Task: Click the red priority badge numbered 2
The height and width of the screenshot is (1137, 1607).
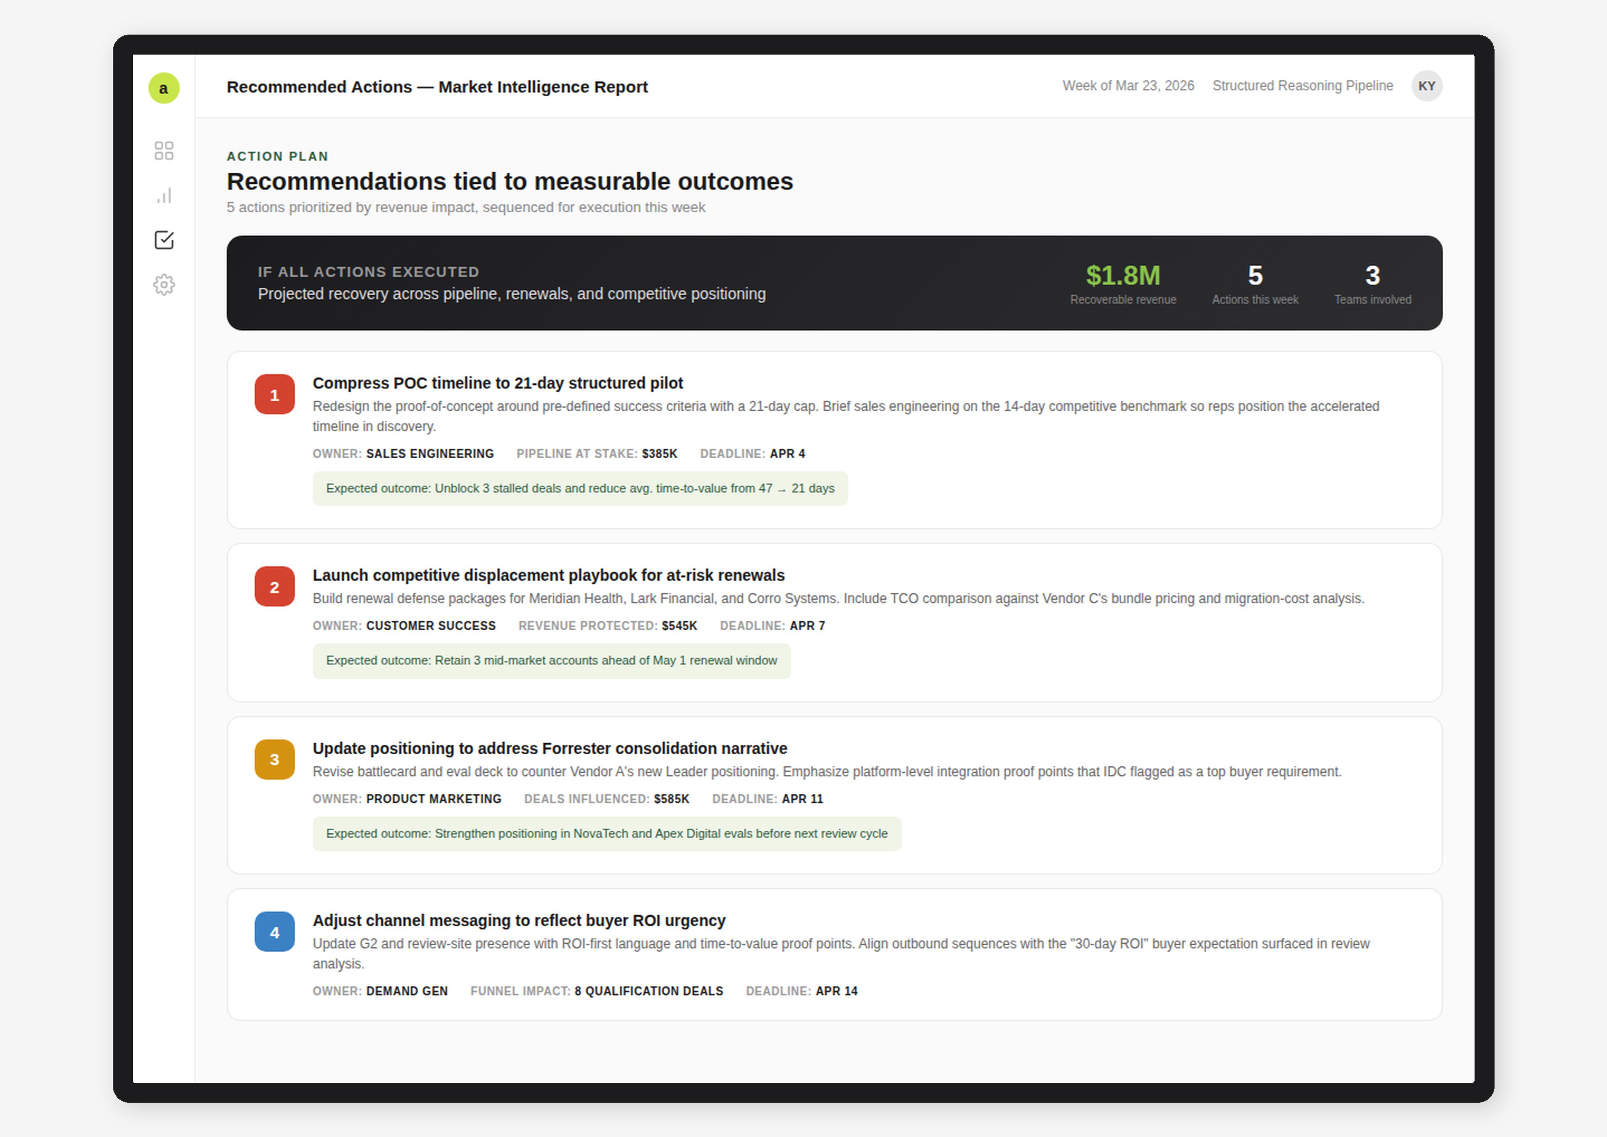Action: tap(274, 587)
